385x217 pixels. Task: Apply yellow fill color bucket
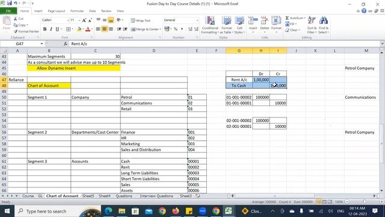click(x=79, y=30)
